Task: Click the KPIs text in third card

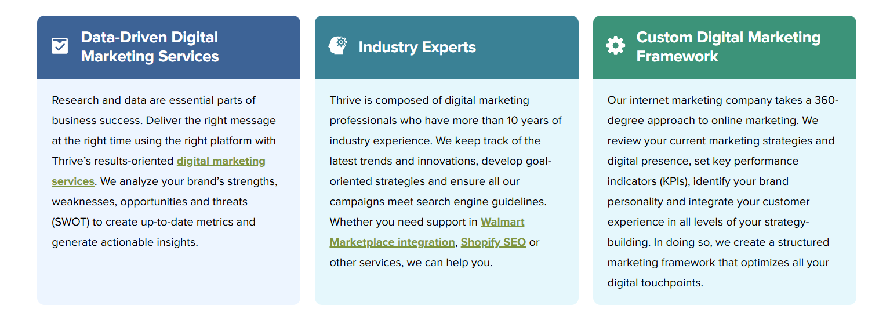Action: (673, 181)
